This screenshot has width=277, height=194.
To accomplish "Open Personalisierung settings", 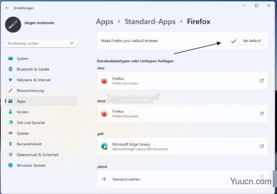I will [x=41, y=90].
